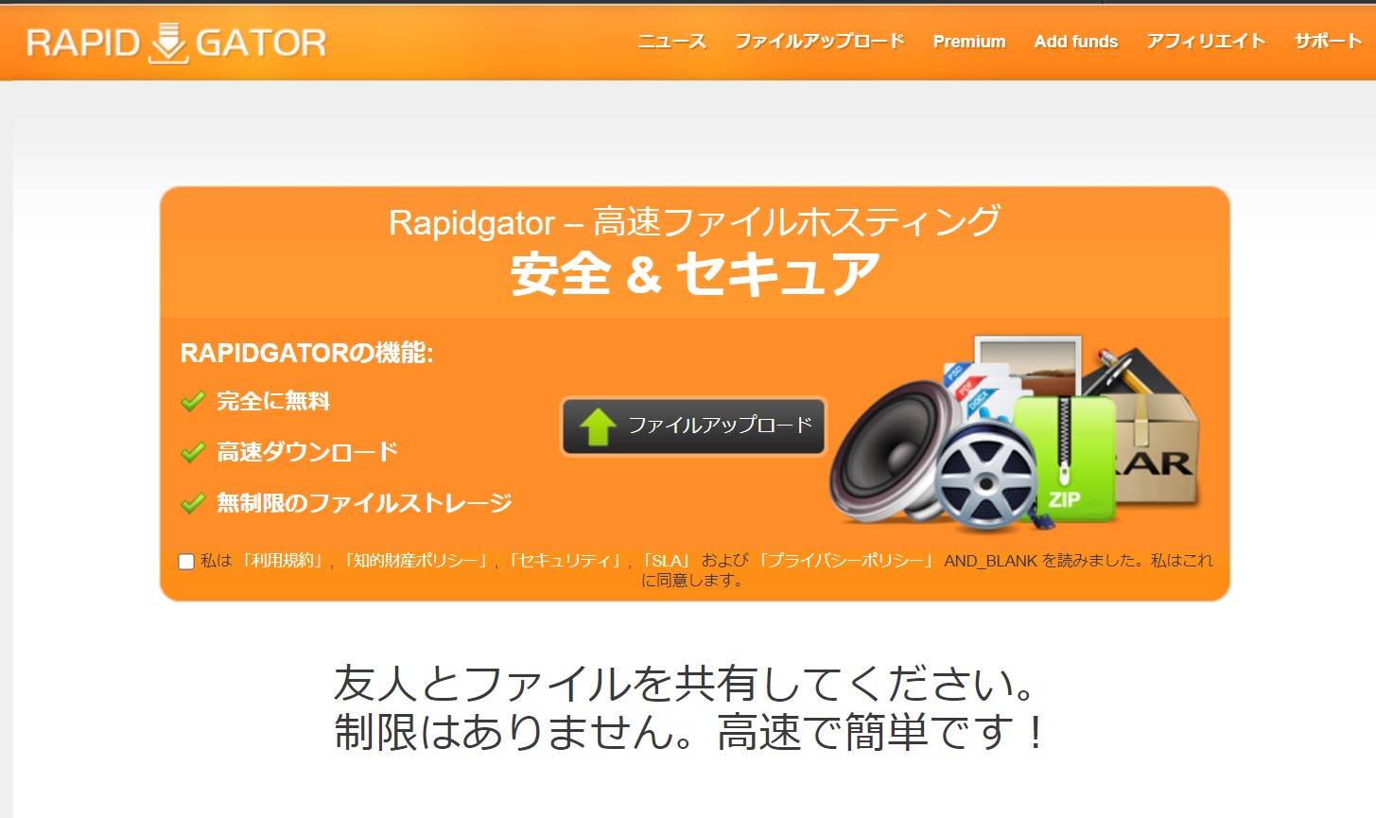Click the photo picture icon
The image size is (1376, 818).
click(x=1028, y=366)
